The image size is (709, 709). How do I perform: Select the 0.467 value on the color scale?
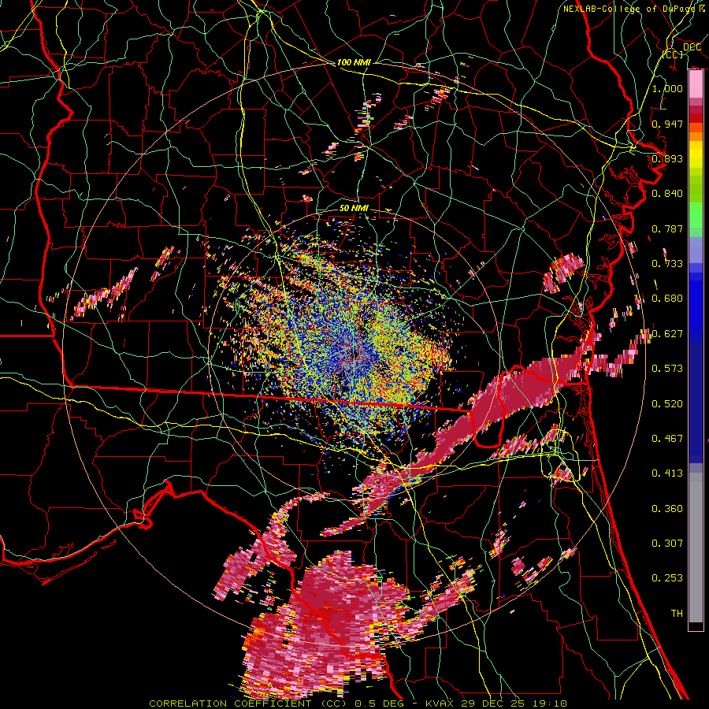point(667,439)
